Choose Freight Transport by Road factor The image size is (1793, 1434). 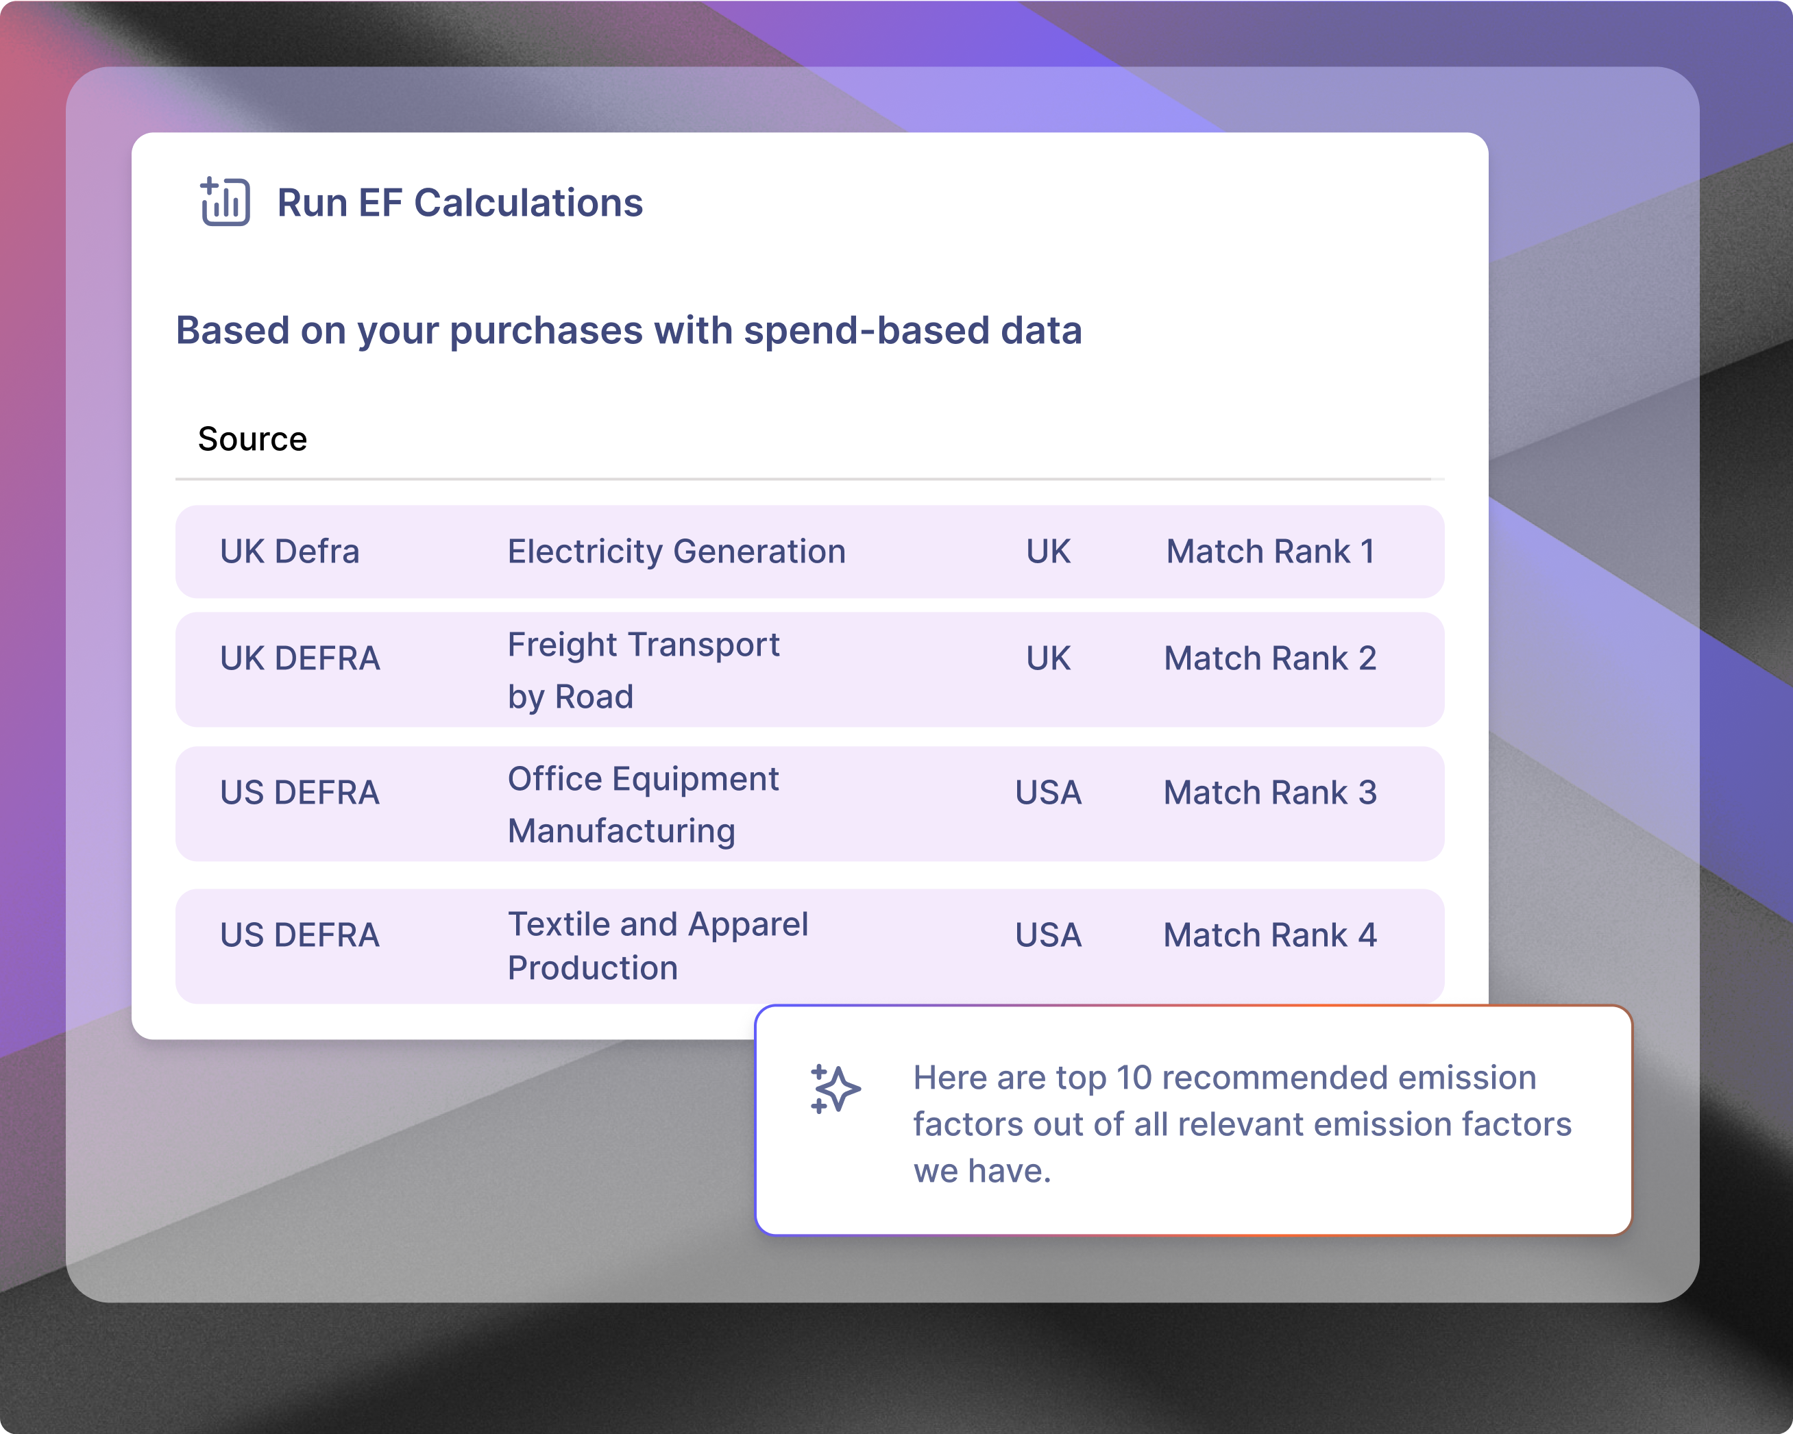click(x=644, y=670)
